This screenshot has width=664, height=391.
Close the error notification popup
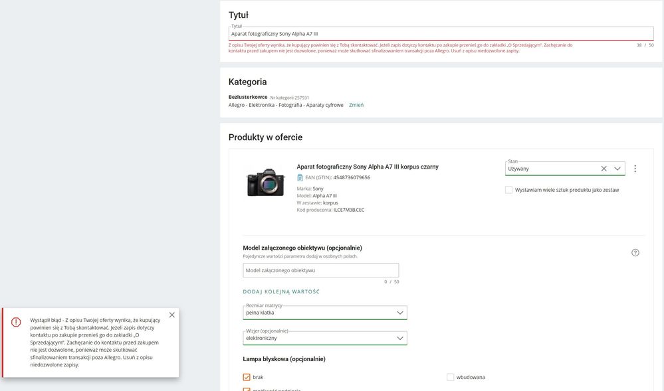tap(171, 315)
